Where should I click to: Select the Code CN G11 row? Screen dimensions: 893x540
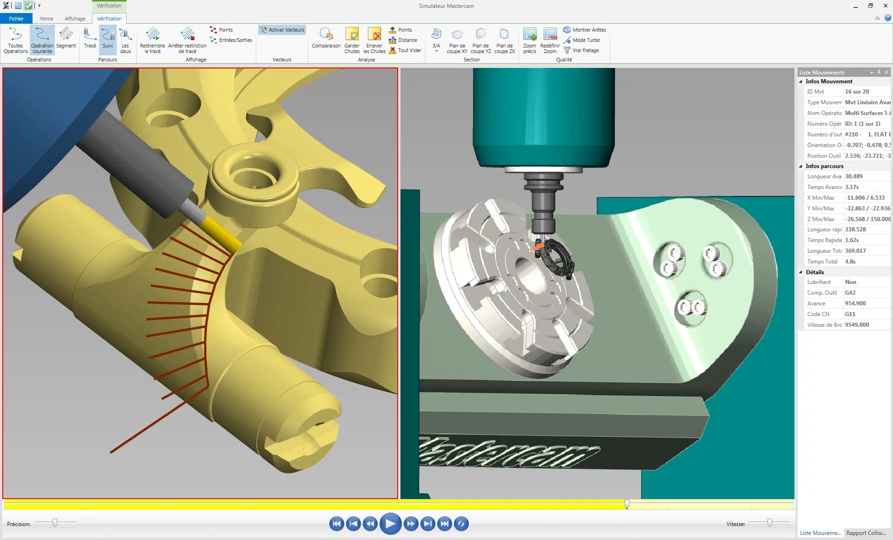[847, 314]
